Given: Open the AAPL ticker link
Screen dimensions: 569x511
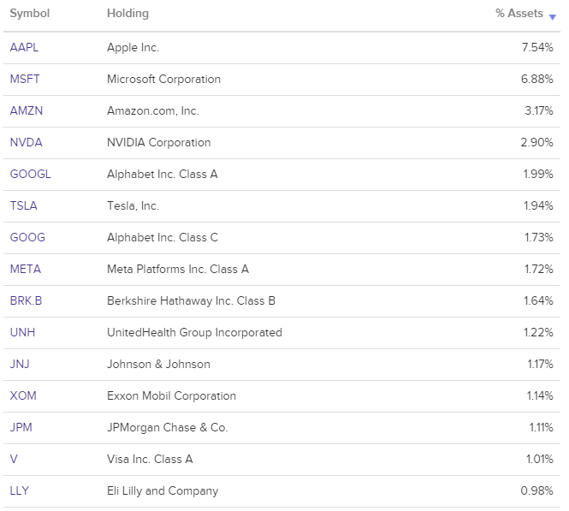Looking at the screenshot, I should coord(24,47).
